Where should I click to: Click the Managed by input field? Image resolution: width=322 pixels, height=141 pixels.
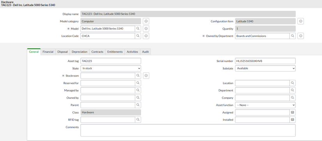click(x=108, y=90)
